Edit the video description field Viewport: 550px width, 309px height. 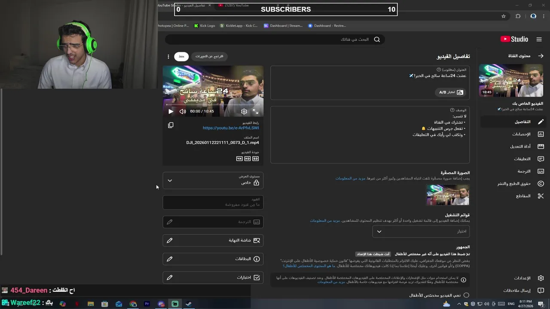coord(370,134)
